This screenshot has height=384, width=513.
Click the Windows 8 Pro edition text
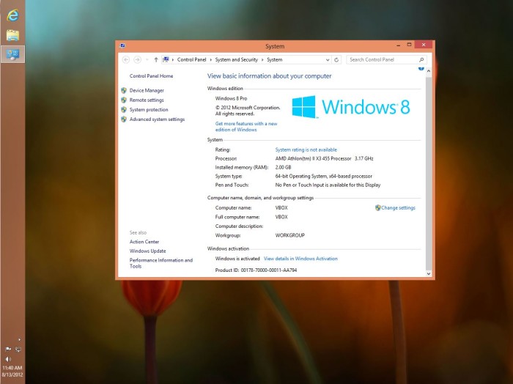(231, 98)
